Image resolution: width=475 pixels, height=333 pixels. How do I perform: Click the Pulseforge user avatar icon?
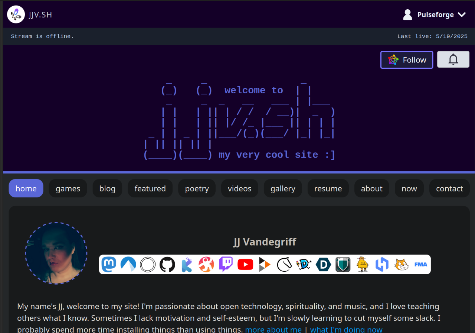(x=407, y=14)
